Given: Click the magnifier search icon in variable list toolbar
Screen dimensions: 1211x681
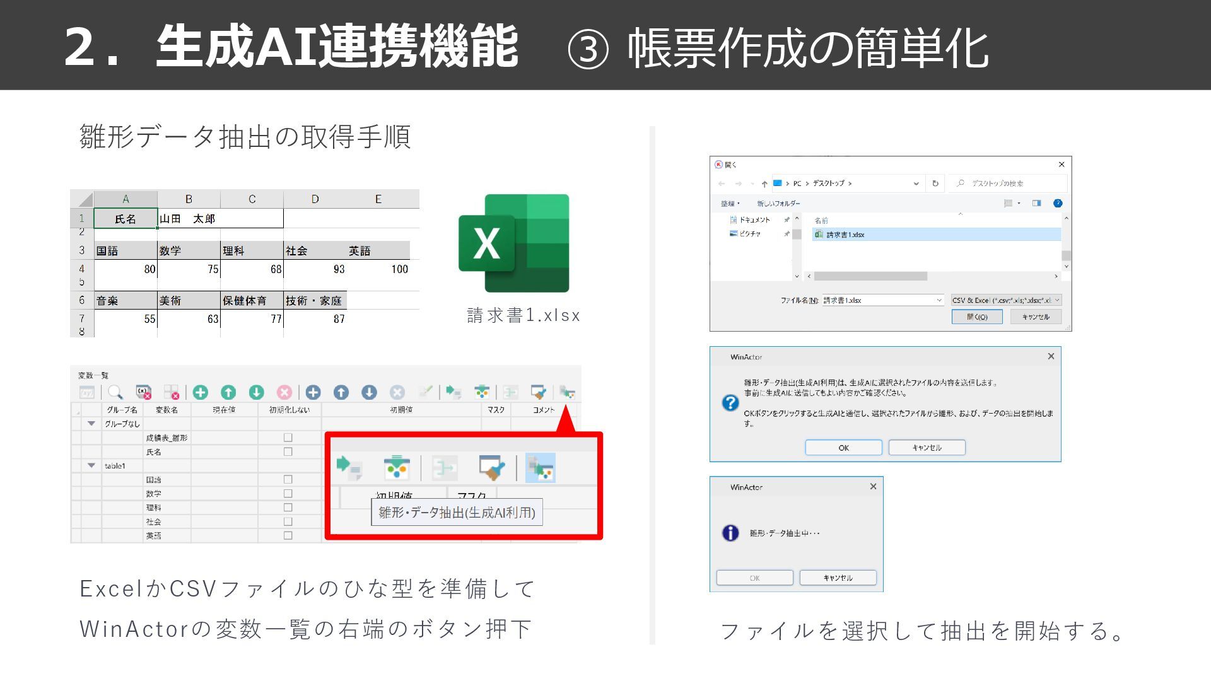Looking at the screenshot, I should point(115,392).
